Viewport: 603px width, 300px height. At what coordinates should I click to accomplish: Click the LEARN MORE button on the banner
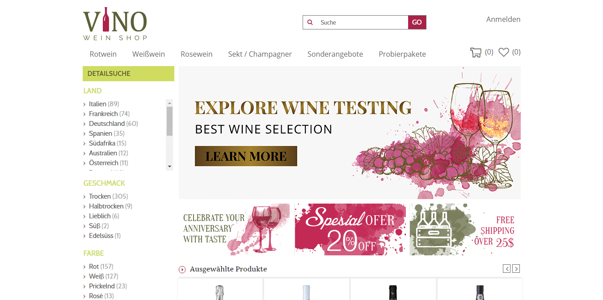245,156
